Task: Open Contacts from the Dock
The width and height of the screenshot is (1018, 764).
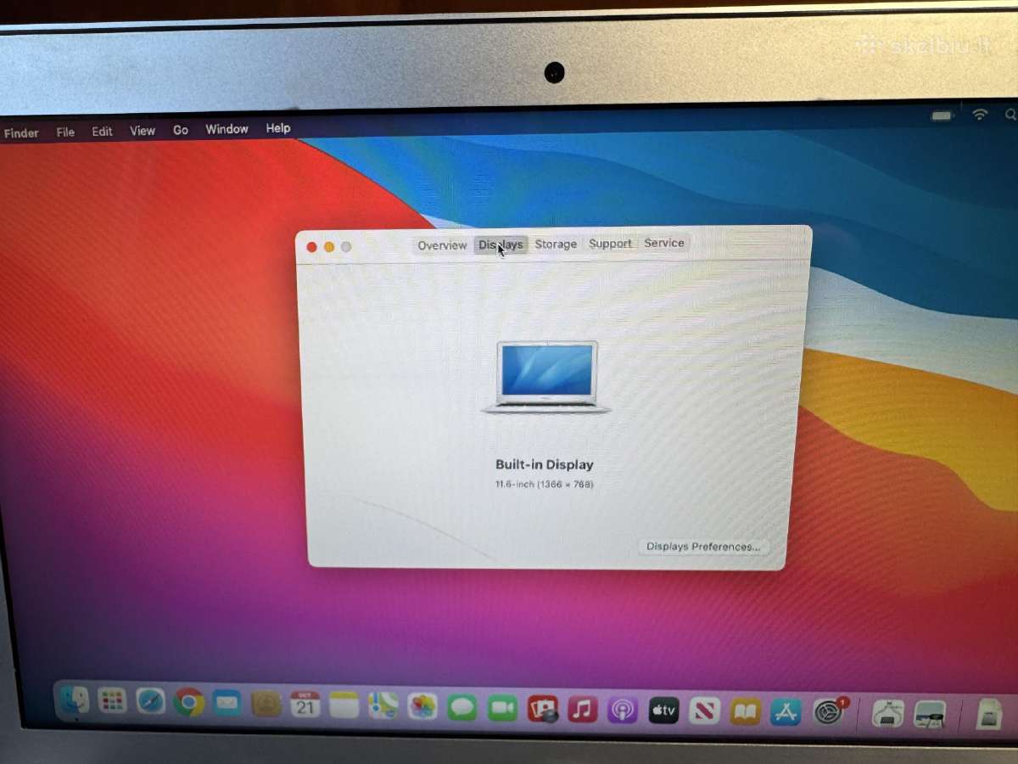Action: click(266, 703)
